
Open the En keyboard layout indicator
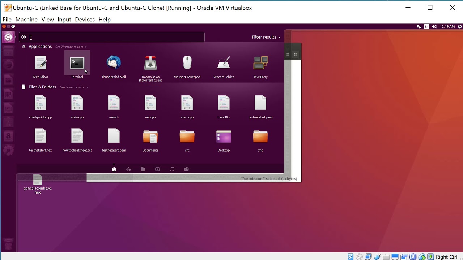[426, 26]
